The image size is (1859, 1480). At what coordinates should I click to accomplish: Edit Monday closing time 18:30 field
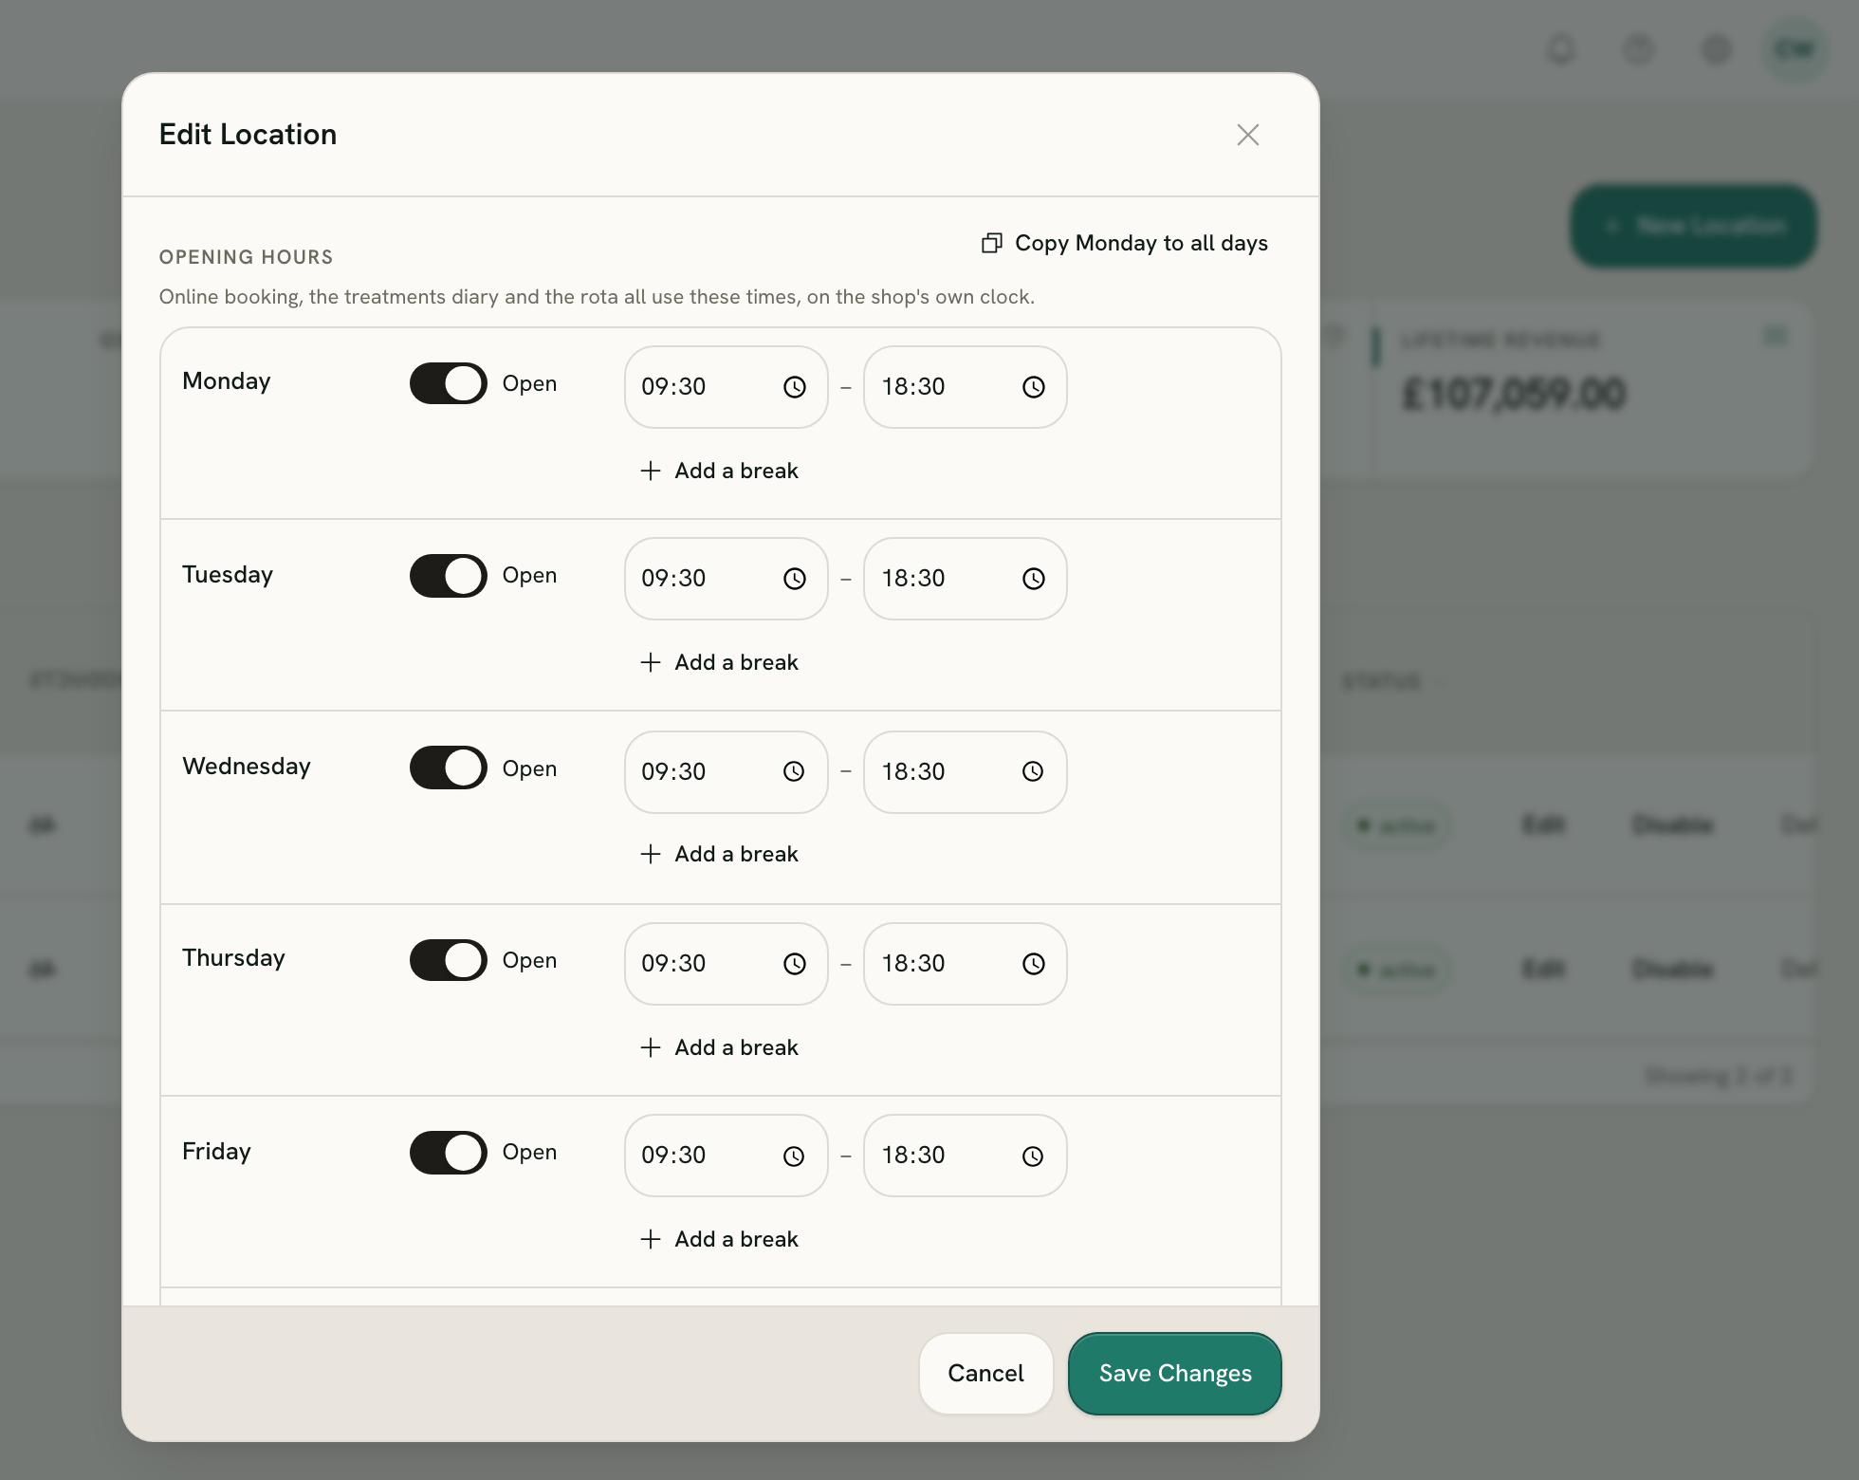[966, 387]
